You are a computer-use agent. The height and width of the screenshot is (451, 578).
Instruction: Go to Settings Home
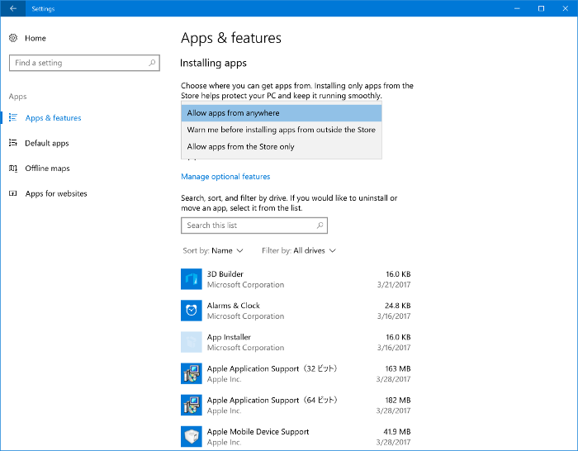coord(36,38)
